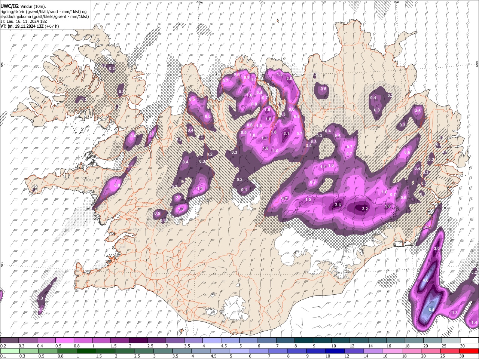Select the darkest green 1 swatch in lower legend

pyautogui.click(x=86, y=351)
